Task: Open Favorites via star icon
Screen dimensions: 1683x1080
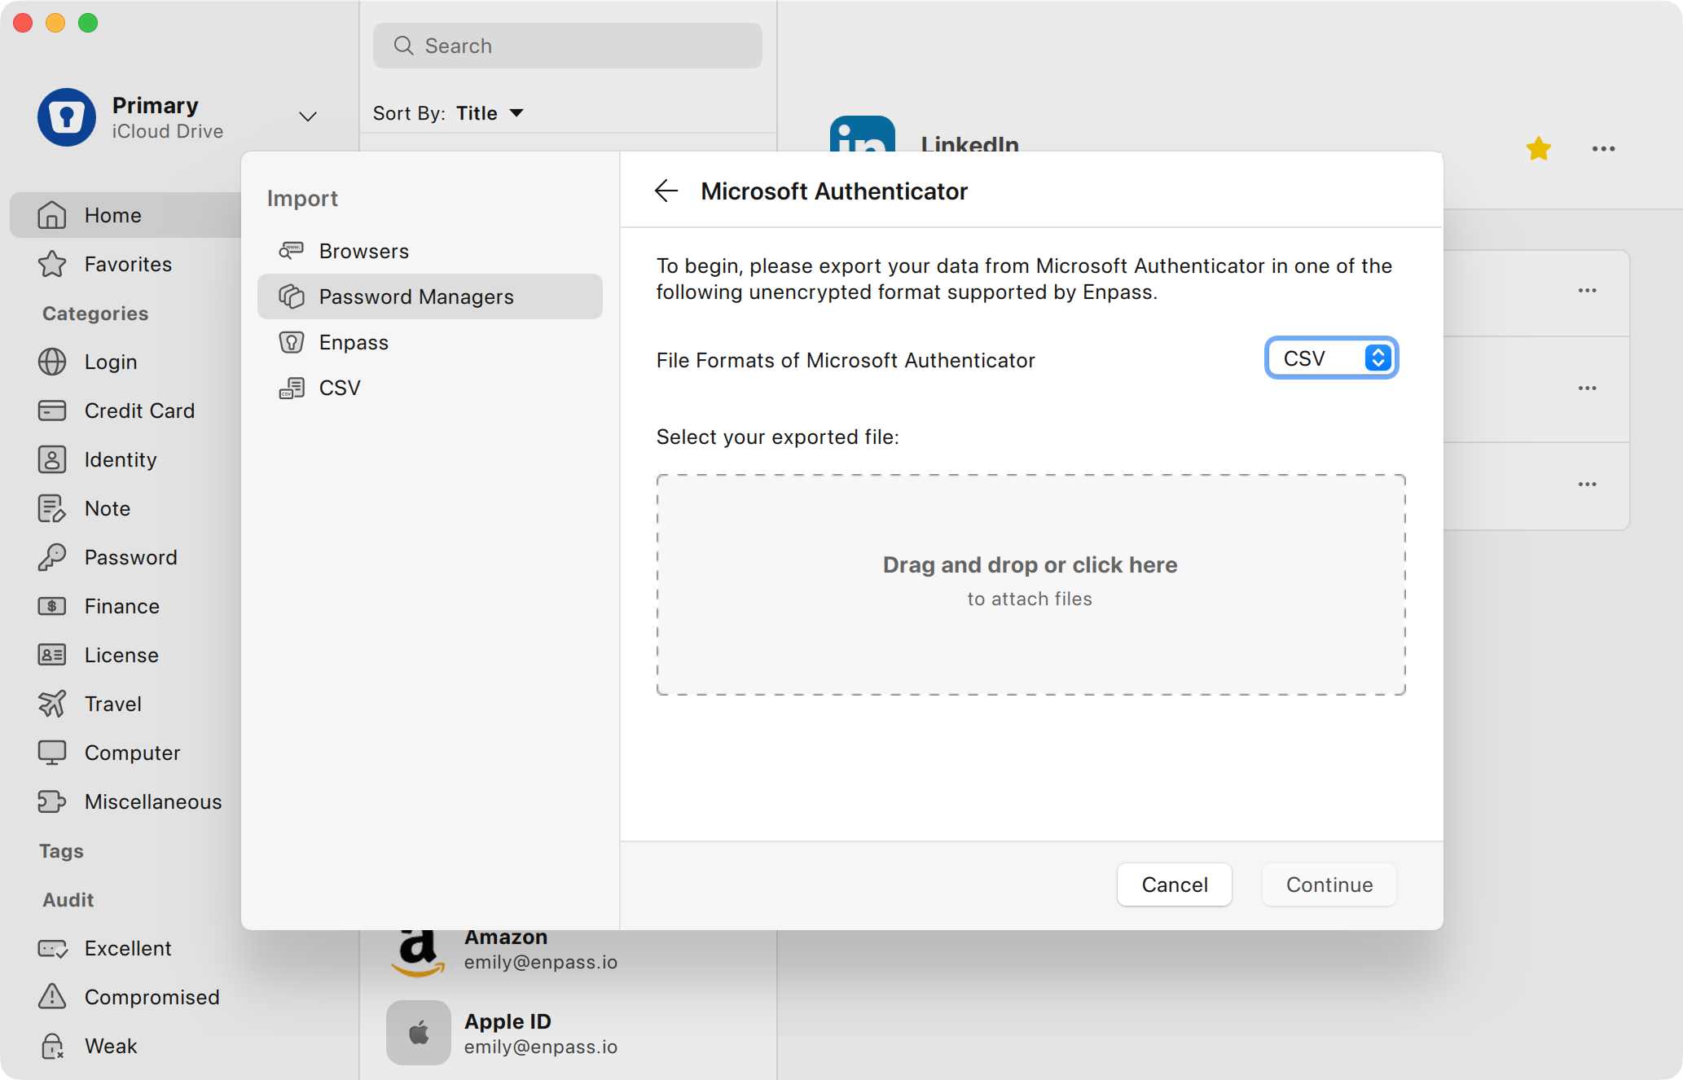Action: coord(52,264)
